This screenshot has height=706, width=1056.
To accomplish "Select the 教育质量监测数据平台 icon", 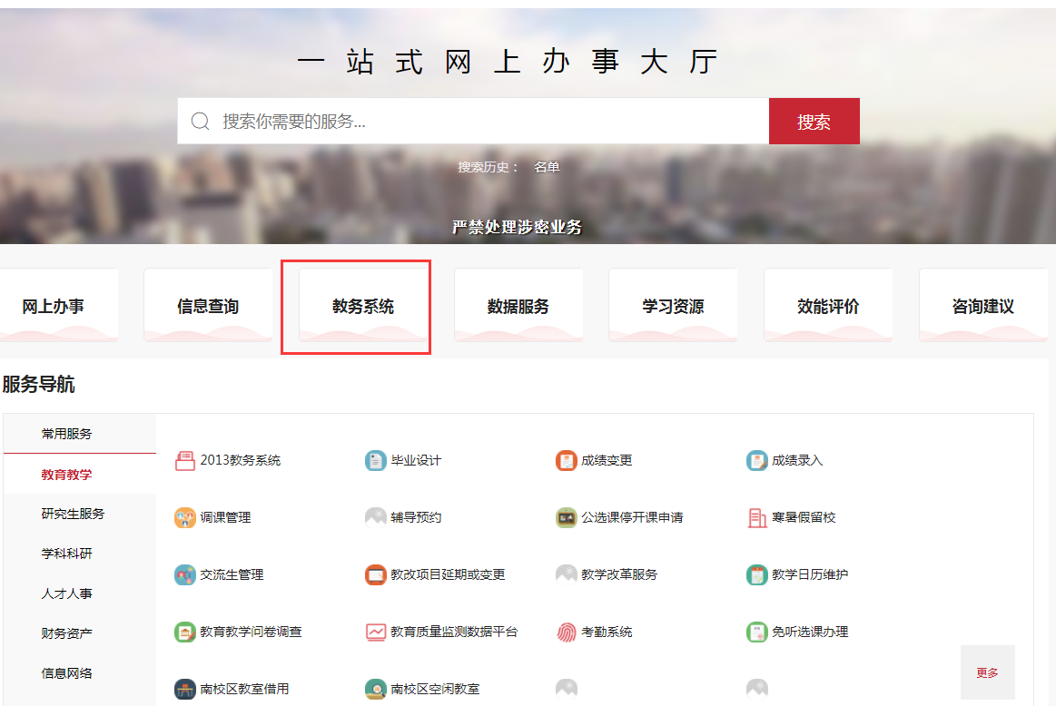I will [376, 632].
